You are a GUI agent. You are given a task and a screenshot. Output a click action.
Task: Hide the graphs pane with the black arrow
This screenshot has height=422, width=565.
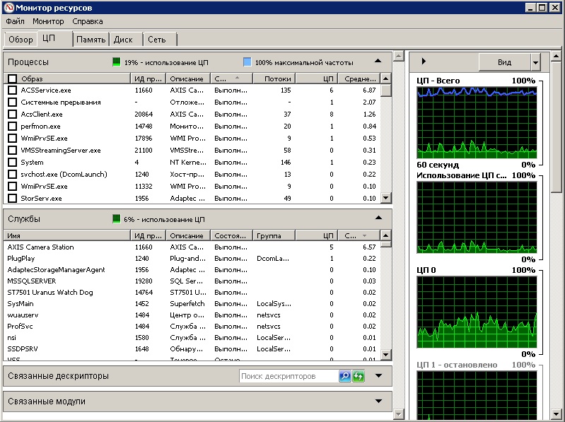[424, 62]
